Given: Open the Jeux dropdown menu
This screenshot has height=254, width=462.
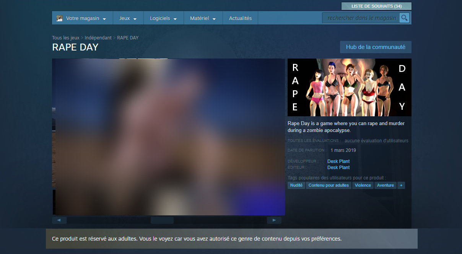Looking at the screenshot, I should 128,18.
